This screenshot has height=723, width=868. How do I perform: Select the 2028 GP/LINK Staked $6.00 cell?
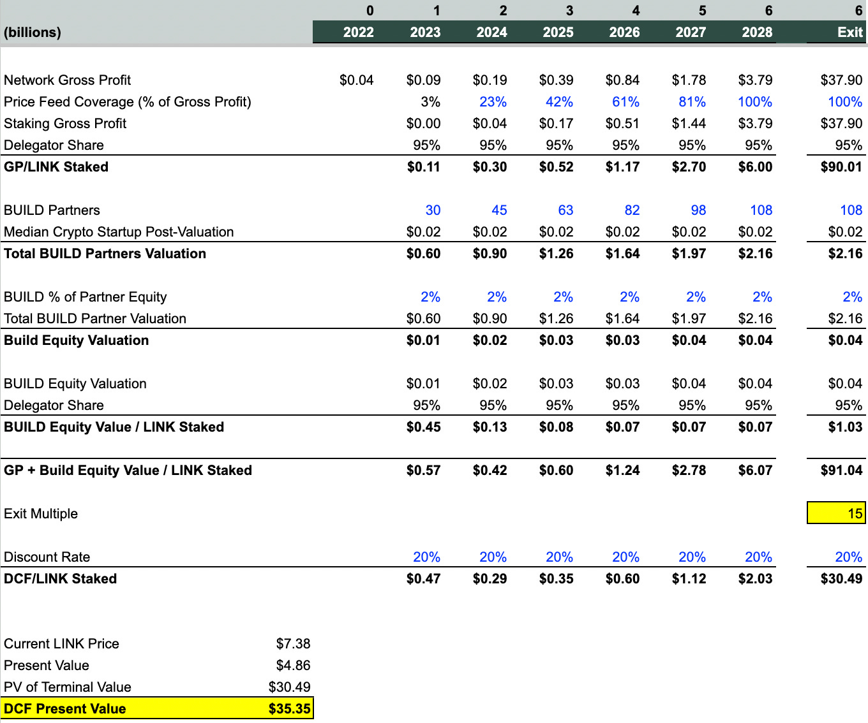[755, 166]
